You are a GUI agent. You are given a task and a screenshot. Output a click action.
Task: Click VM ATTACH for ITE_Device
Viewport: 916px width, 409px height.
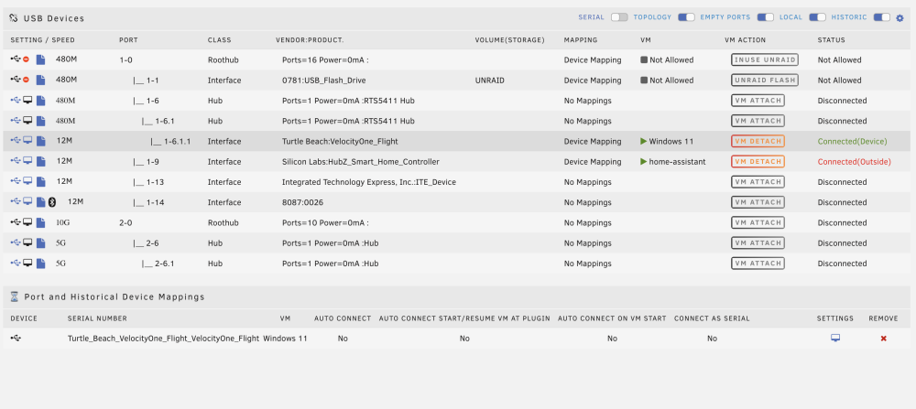click(x=758, y=182)
